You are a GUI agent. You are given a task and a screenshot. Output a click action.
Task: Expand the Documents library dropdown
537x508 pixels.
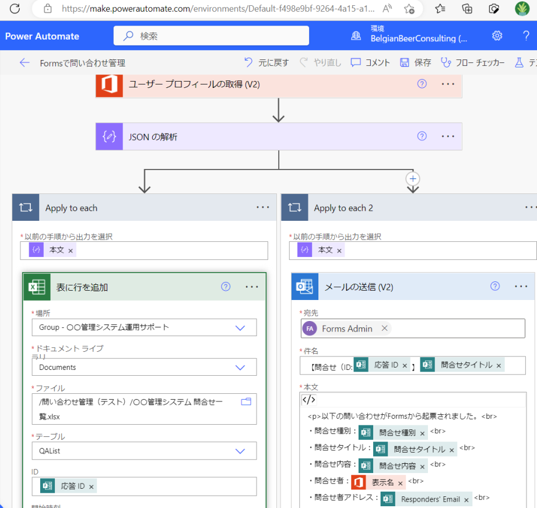[240, 367]
